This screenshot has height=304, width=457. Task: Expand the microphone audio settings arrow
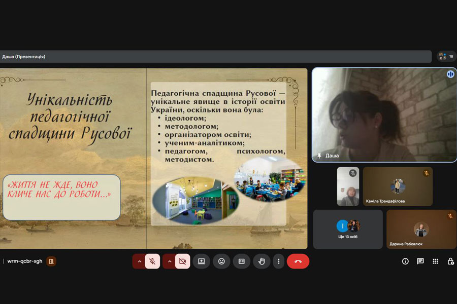(139, 261)
